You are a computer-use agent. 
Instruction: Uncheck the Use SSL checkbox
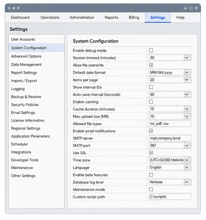tap(151, 153)
